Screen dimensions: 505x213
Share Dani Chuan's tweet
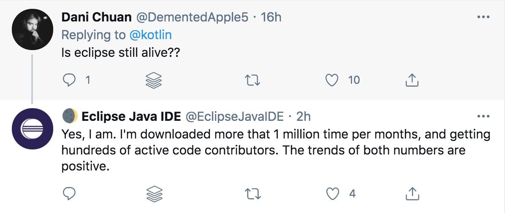(412, 80)
